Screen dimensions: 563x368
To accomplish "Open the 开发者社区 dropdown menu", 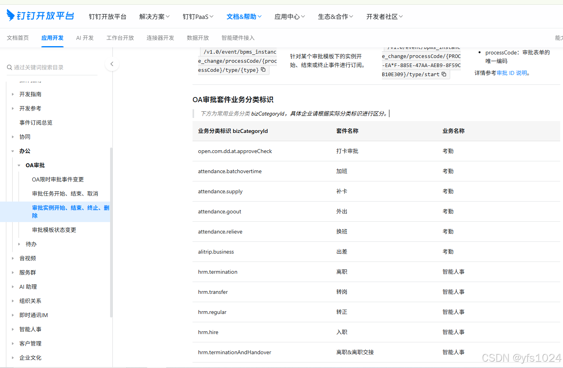I will (384, 17).
